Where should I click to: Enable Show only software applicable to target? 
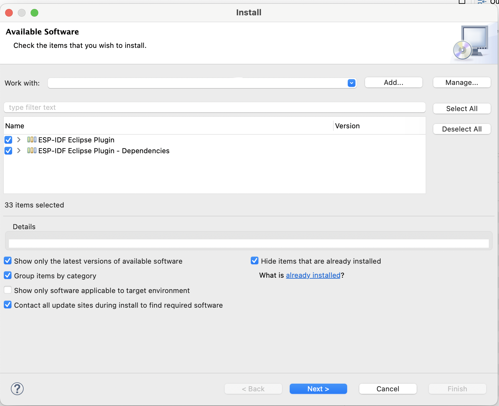click(x=8, y=290)
